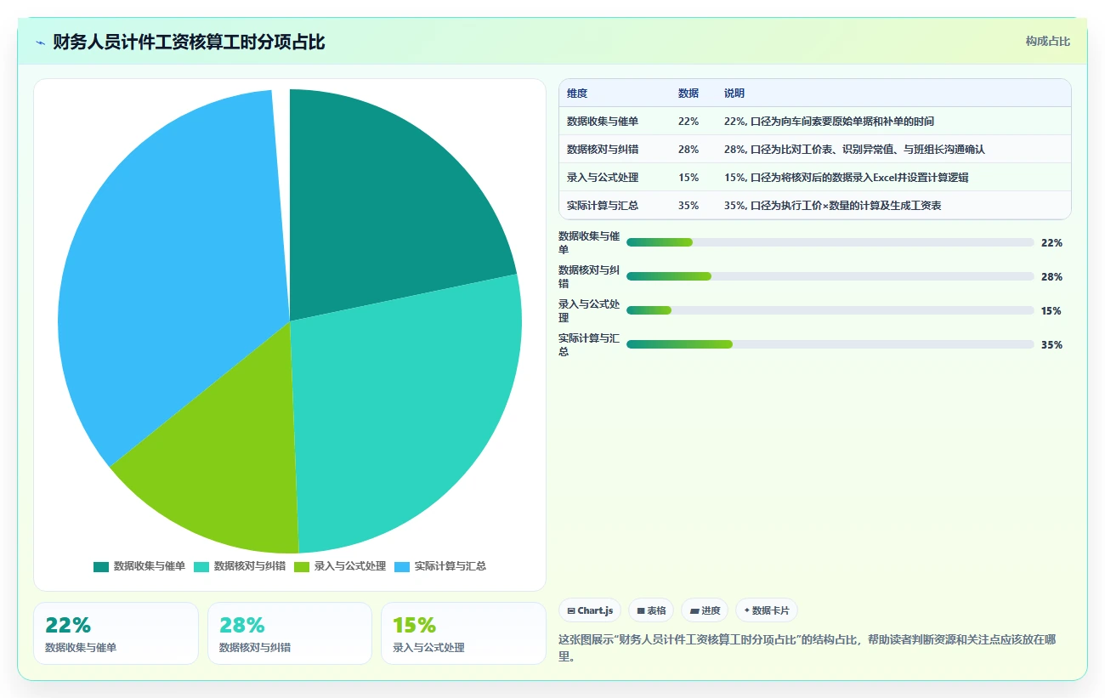Screen dimensions: 1105x698
Task: Click 28% label beside progress bar
Action: [x=1051, y=277]
